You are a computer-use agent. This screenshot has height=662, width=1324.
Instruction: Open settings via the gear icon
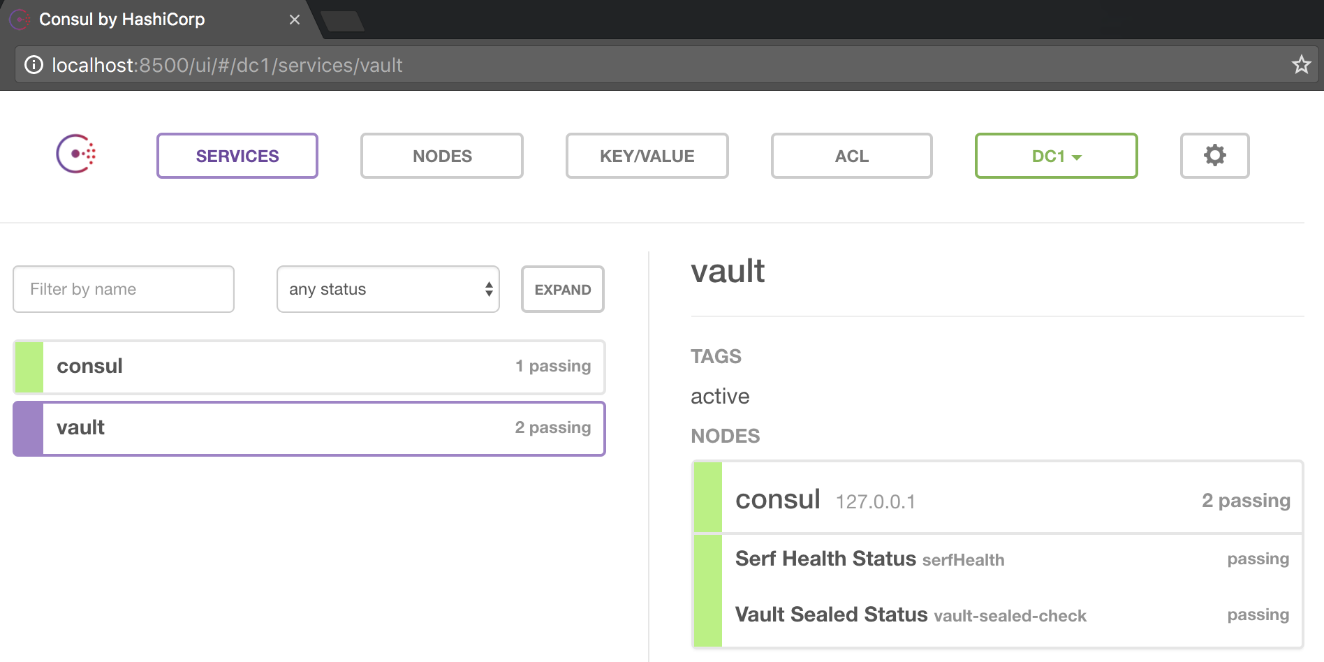coord(1214,156)
